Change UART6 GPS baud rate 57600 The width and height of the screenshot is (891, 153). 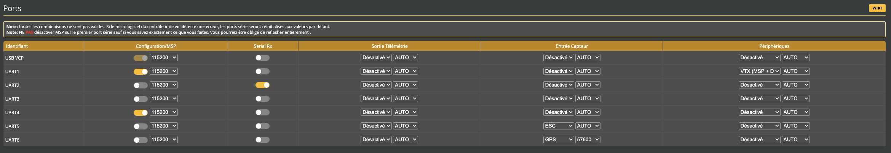tap(588, 139)
